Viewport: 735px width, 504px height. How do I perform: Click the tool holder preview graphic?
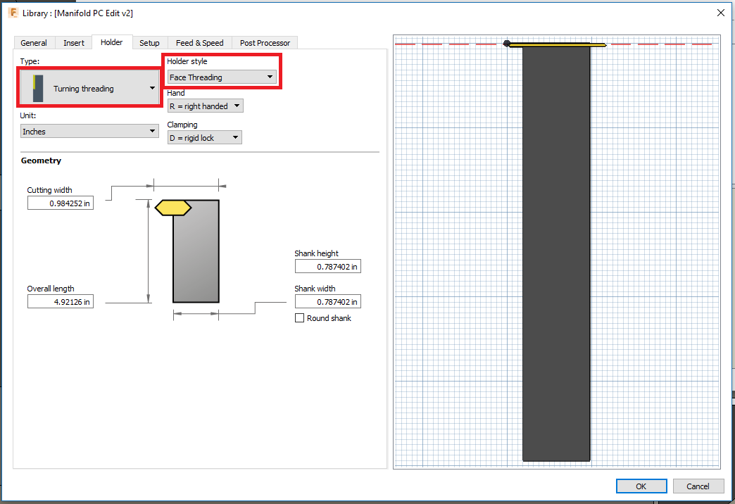pos(556,253)
